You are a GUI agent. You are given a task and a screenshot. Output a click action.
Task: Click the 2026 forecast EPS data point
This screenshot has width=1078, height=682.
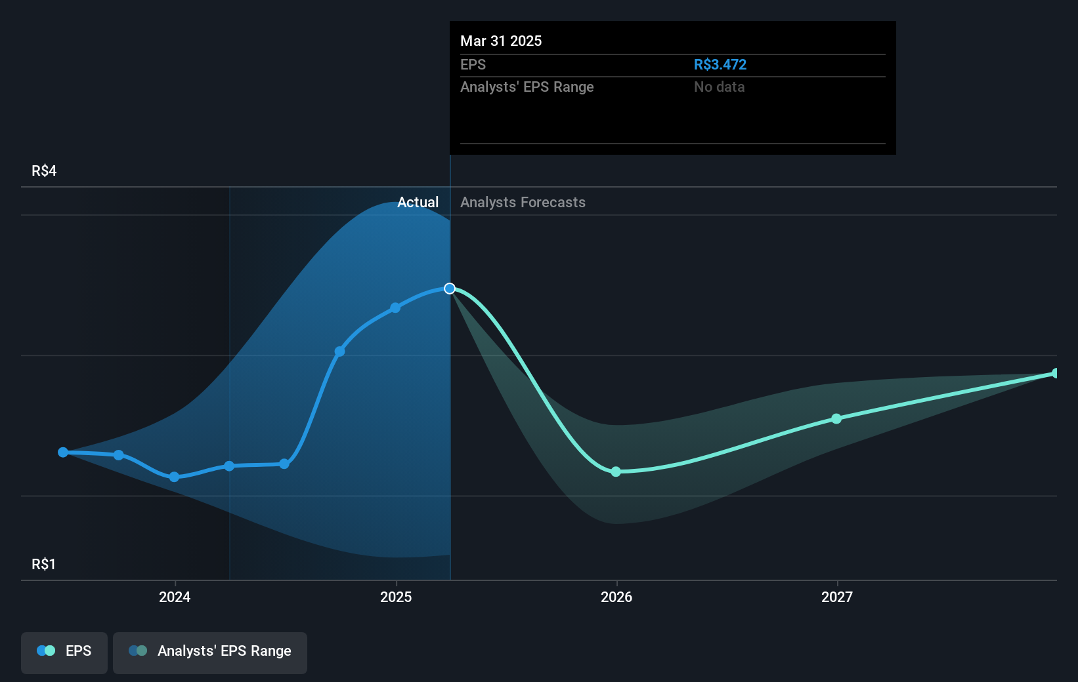(x=616, y=471)
